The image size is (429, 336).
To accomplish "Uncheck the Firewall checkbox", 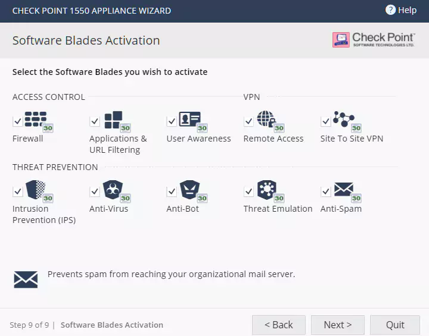I will [x=18, y=121].
